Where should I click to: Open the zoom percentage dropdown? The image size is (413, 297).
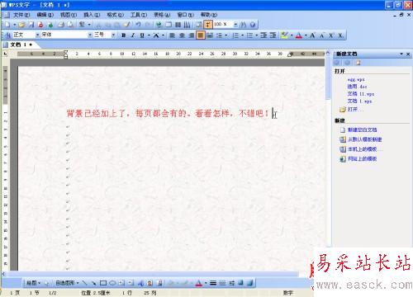(235, 25)
